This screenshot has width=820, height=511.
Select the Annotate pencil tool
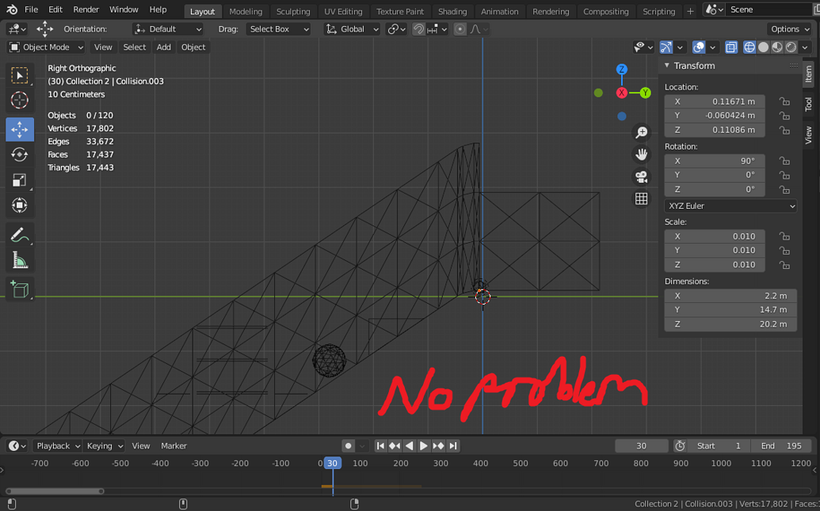tap(20, 235)
